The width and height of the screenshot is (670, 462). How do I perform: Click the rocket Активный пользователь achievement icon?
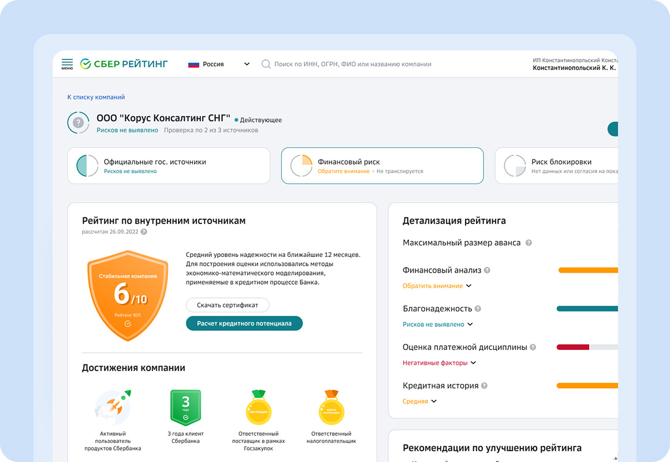113,407
